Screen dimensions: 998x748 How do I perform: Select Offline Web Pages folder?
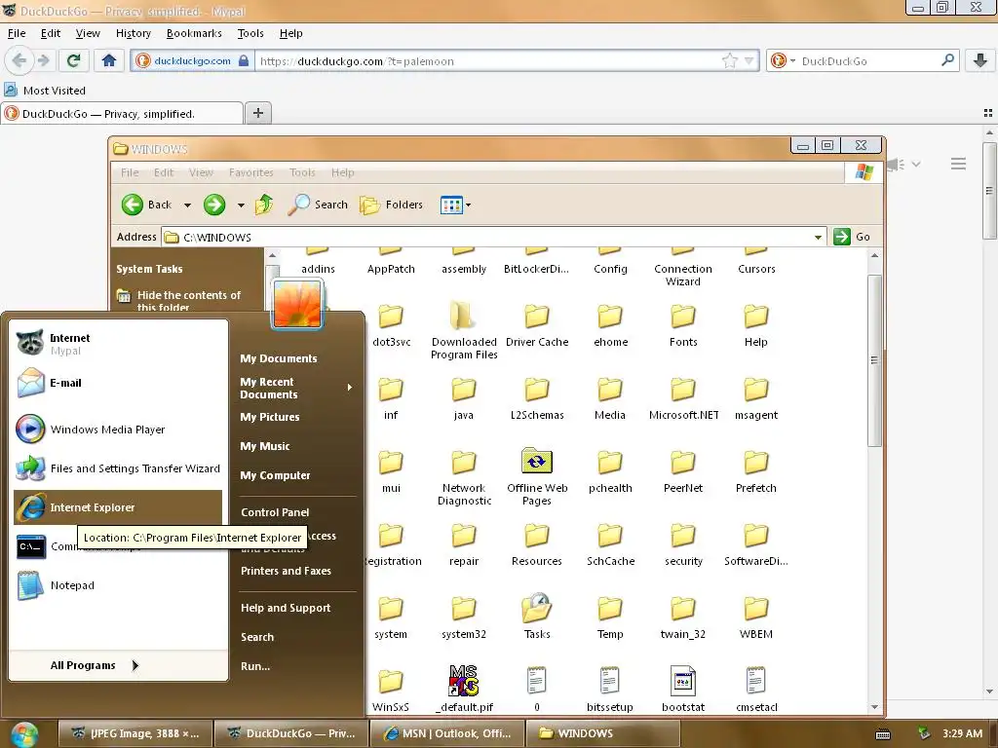[x=537, y=477]
